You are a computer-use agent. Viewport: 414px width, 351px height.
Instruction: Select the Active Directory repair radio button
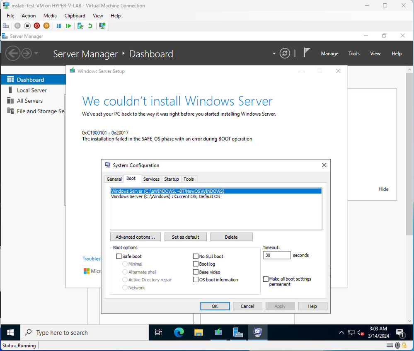point(125,279)
